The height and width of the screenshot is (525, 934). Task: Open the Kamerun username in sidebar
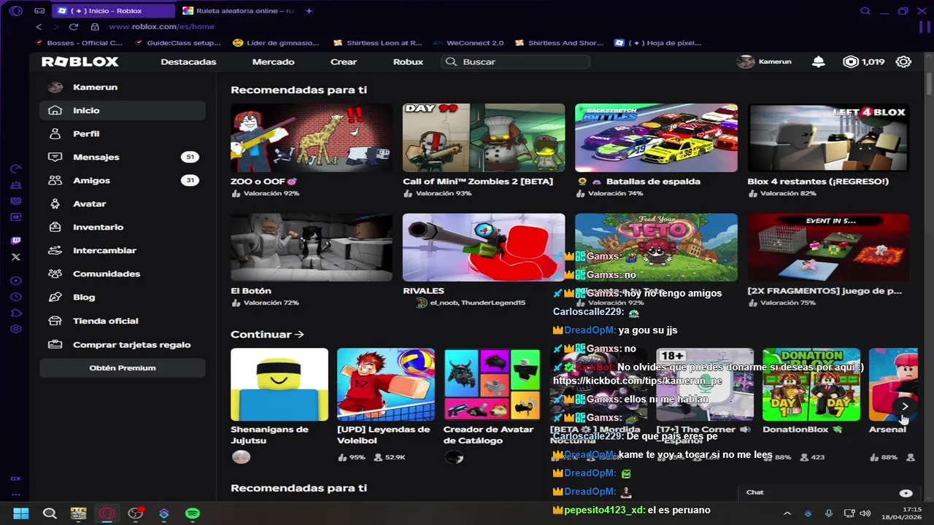(95, 87)
